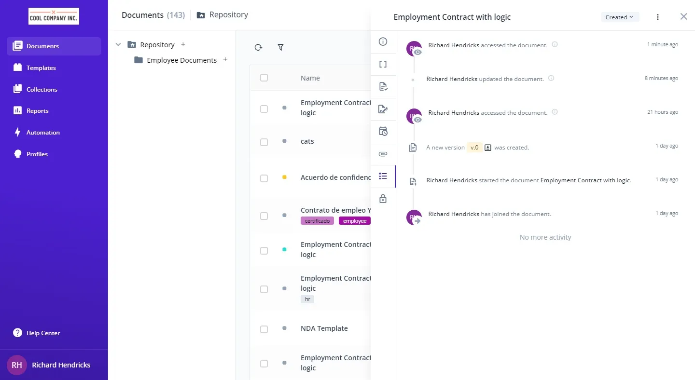The width and height of the screenshot is (695, 380).
Task: Open the Created status dropdown
Action: click(x=620, y=17)
